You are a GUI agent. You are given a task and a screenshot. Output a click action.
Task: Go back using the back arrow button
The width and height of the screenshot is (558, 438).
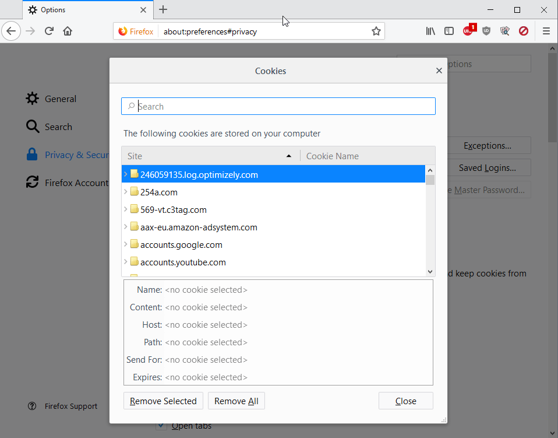[11, 31]
